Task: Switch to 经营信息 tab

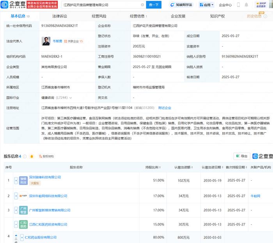Action: pos(138,16)
